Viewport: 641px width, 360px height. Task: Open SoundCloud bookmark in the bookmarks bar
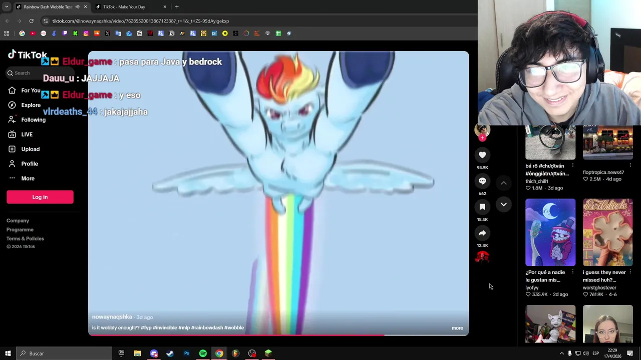coord(97,33)
